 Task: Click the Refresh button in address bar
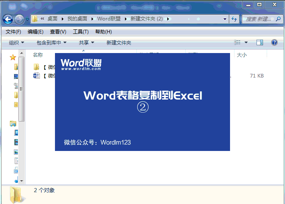[x=234, y=19]
